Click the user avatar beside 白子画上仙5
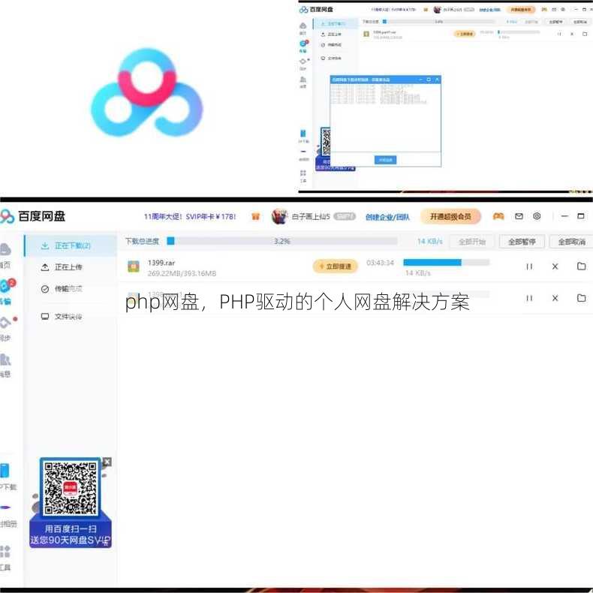The image size is (593, 593). click(x=279, y=216)
